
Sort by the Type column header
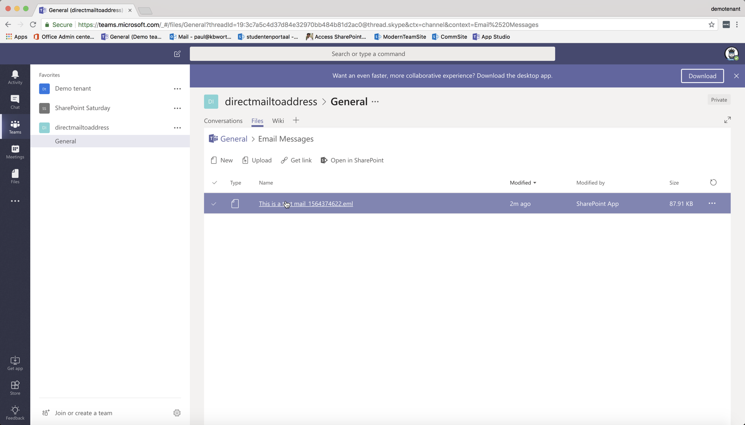pyautogui.click(x=235, y=183)
